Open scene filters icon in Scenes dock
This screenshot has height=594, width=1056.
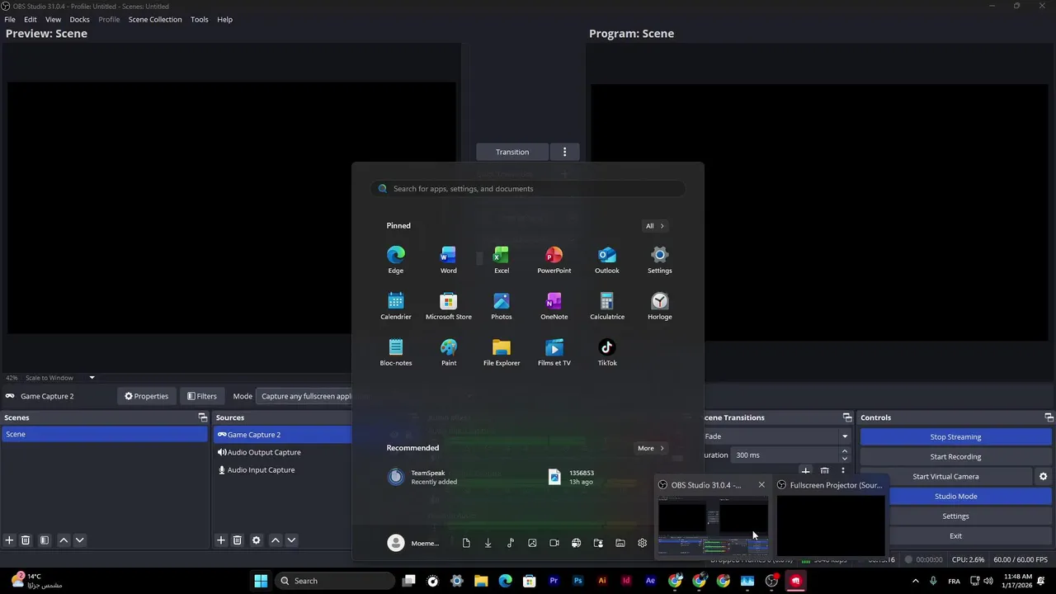(x=45, y=540)
